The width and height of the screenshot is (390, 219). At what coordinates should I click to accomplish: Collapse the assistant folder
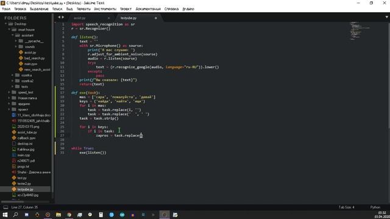(x=13, y=35)
